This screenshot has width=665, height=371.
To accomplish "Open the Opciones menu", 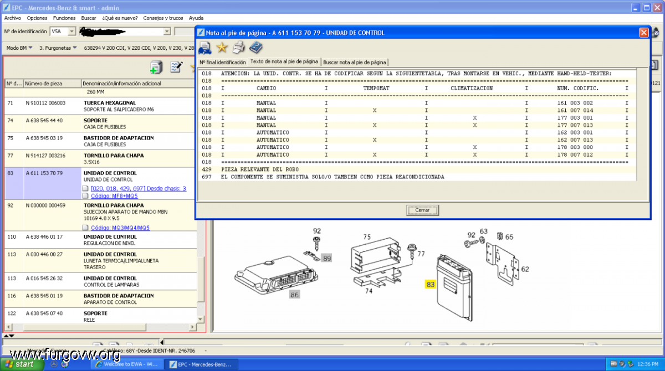I will click(37, 18).
